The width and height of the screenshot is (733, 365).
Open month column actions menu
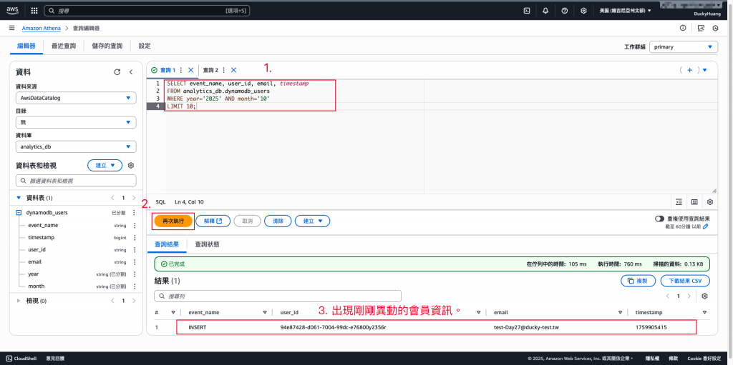[134, 286]
